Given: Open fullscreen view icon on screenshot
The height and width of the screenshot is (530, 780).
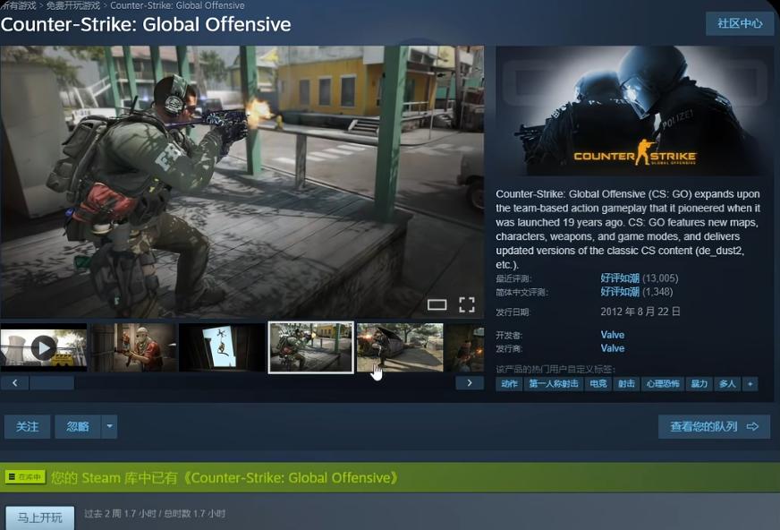Looking at the screenshot, I should point(467,304).
